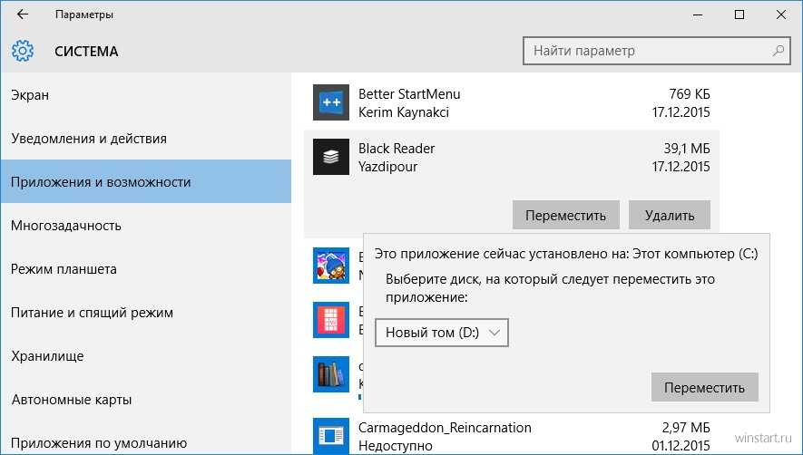The height and width of the screenshot is (455, 803).
Task: Minimize the Параметры window
Action: (698, 15)
